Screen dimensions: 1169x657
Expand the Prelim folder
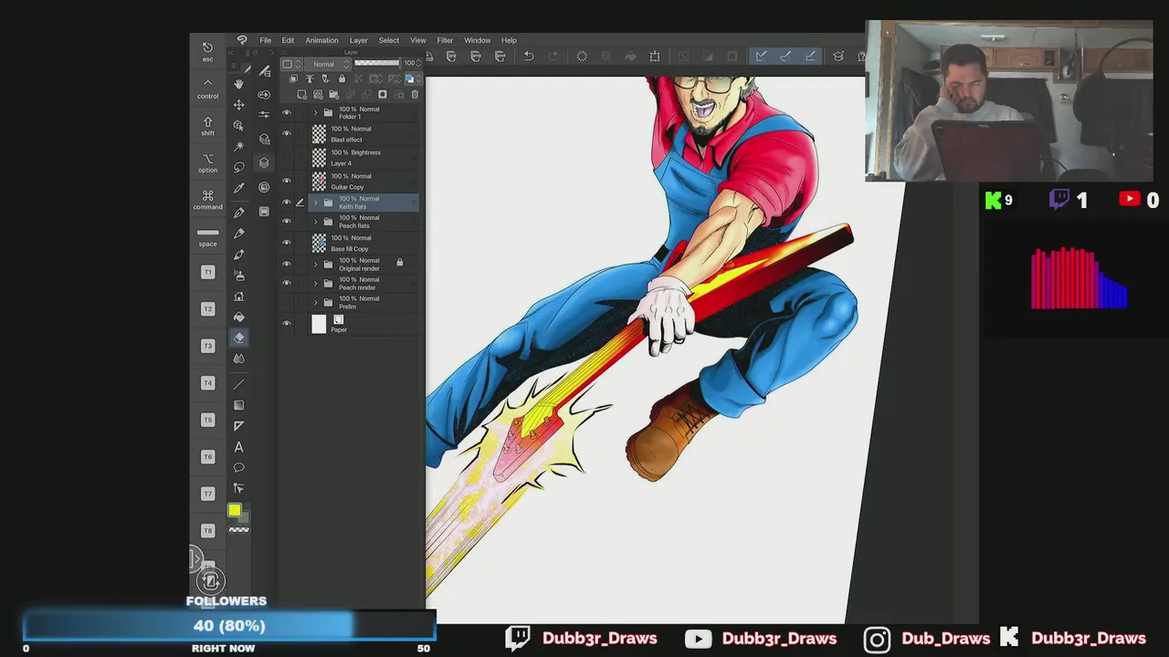point(316,303)
